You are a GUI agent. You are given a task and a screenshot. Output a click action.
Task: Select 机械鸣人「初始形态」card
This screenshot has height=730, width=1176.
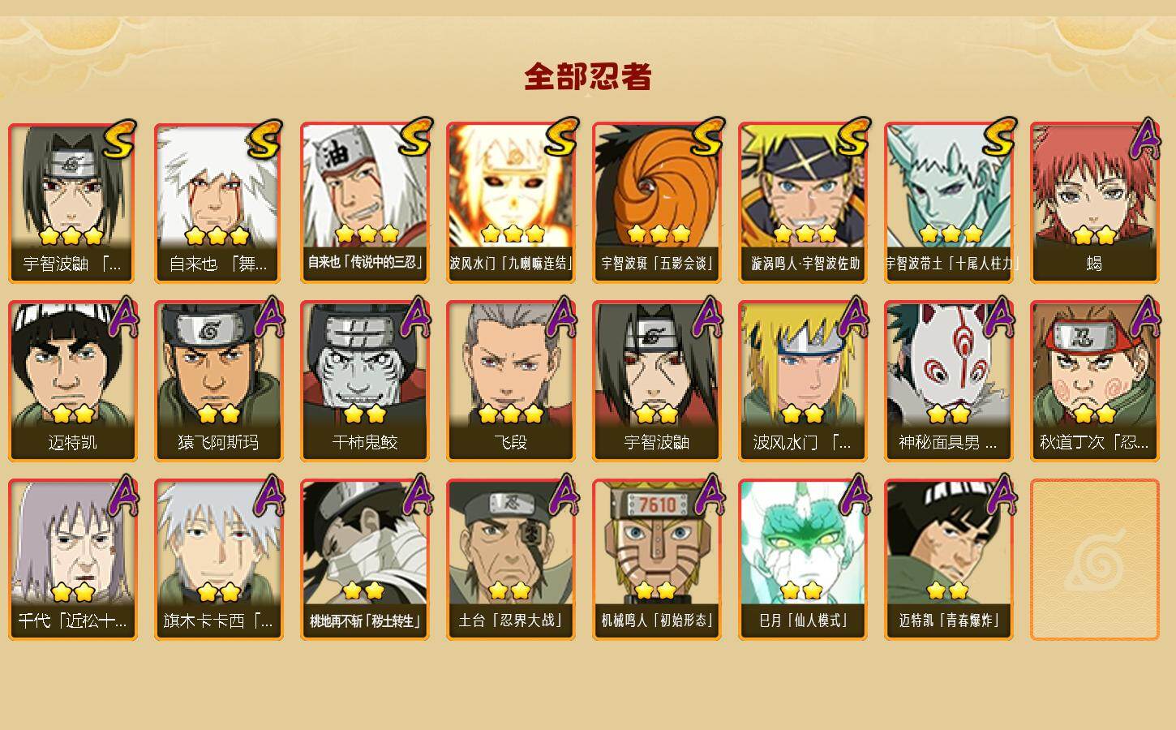(x=656, y=560)
